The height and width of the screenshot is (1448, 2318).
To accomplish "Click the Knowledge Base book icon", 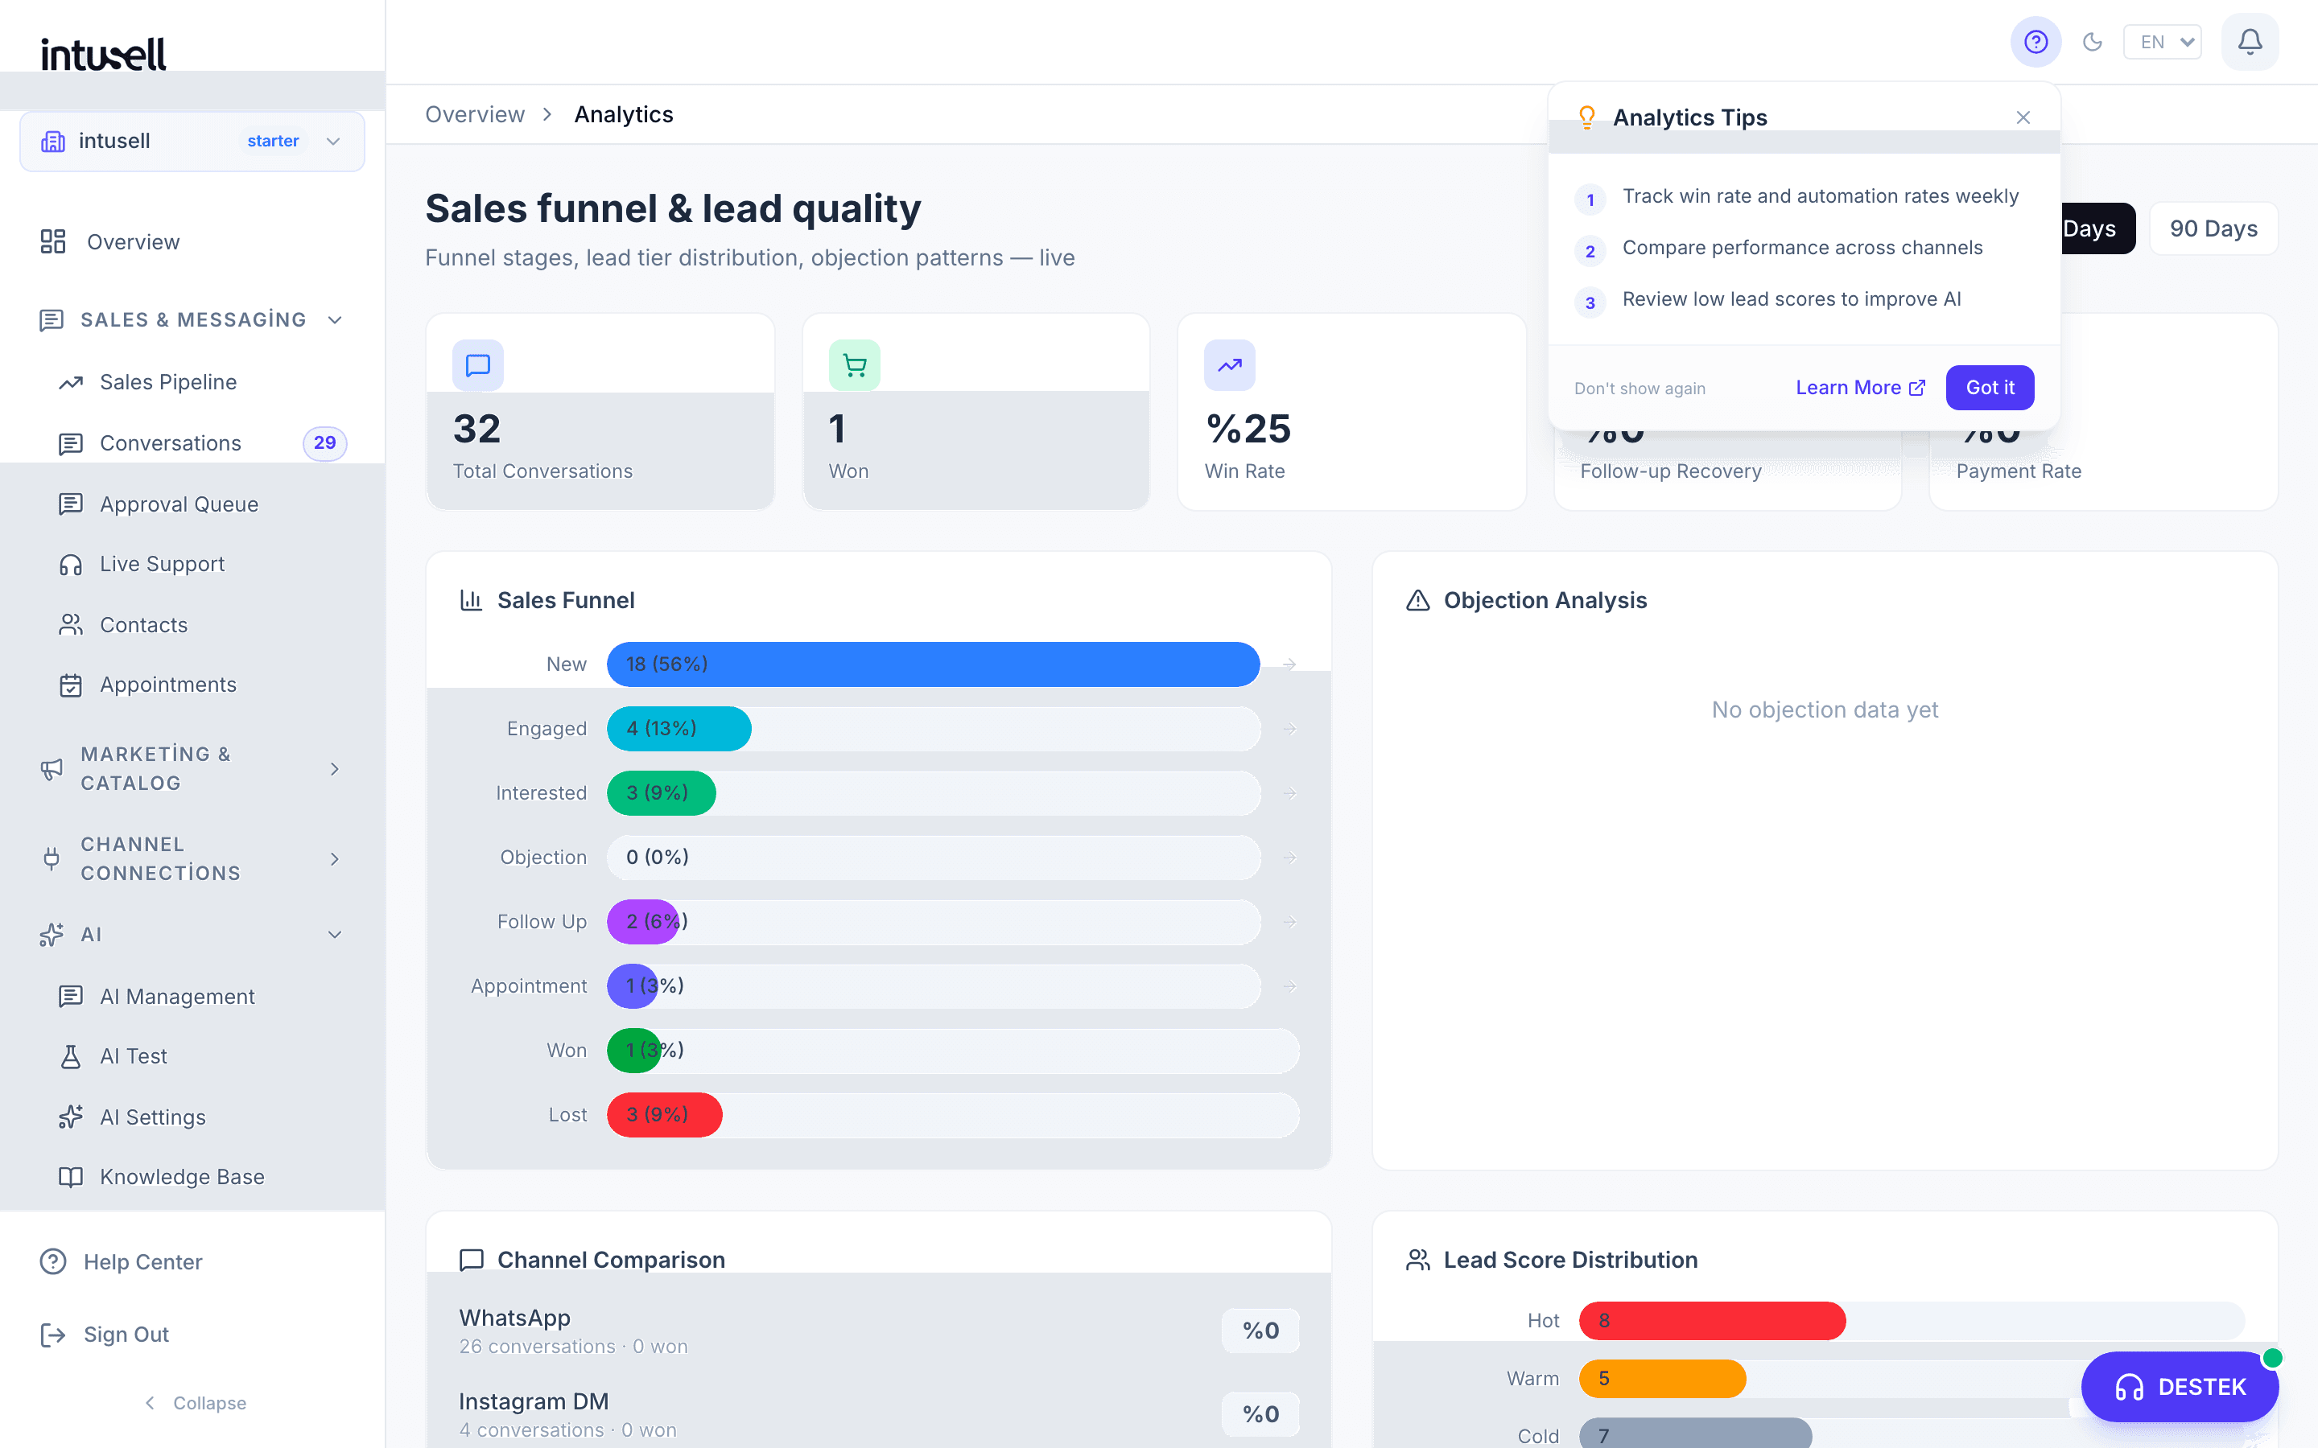I will tap(71, 1178).
